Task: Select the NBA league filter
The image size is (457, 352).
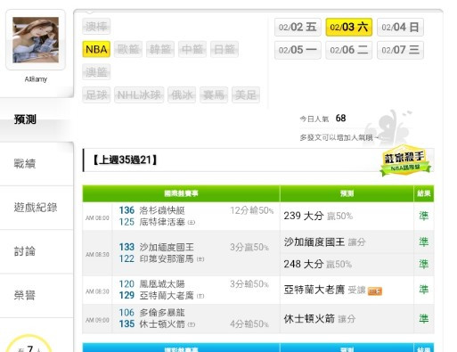Action: pos(96,49)
